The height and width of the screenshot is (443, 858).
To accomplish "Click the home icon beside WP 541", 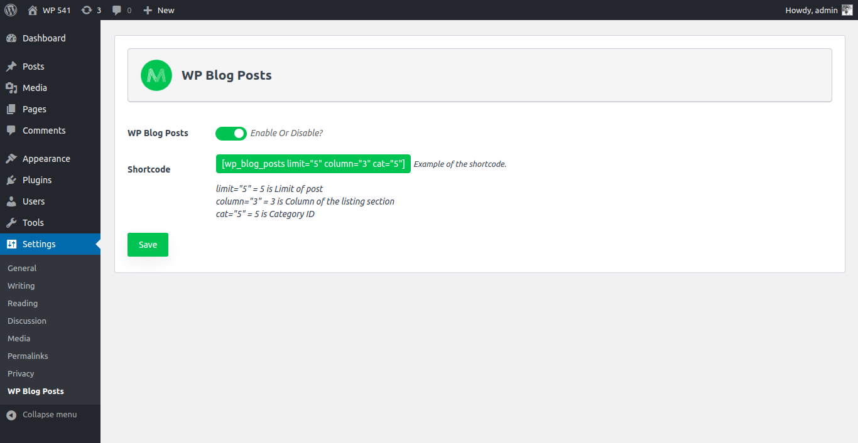I will click(33, 10).
